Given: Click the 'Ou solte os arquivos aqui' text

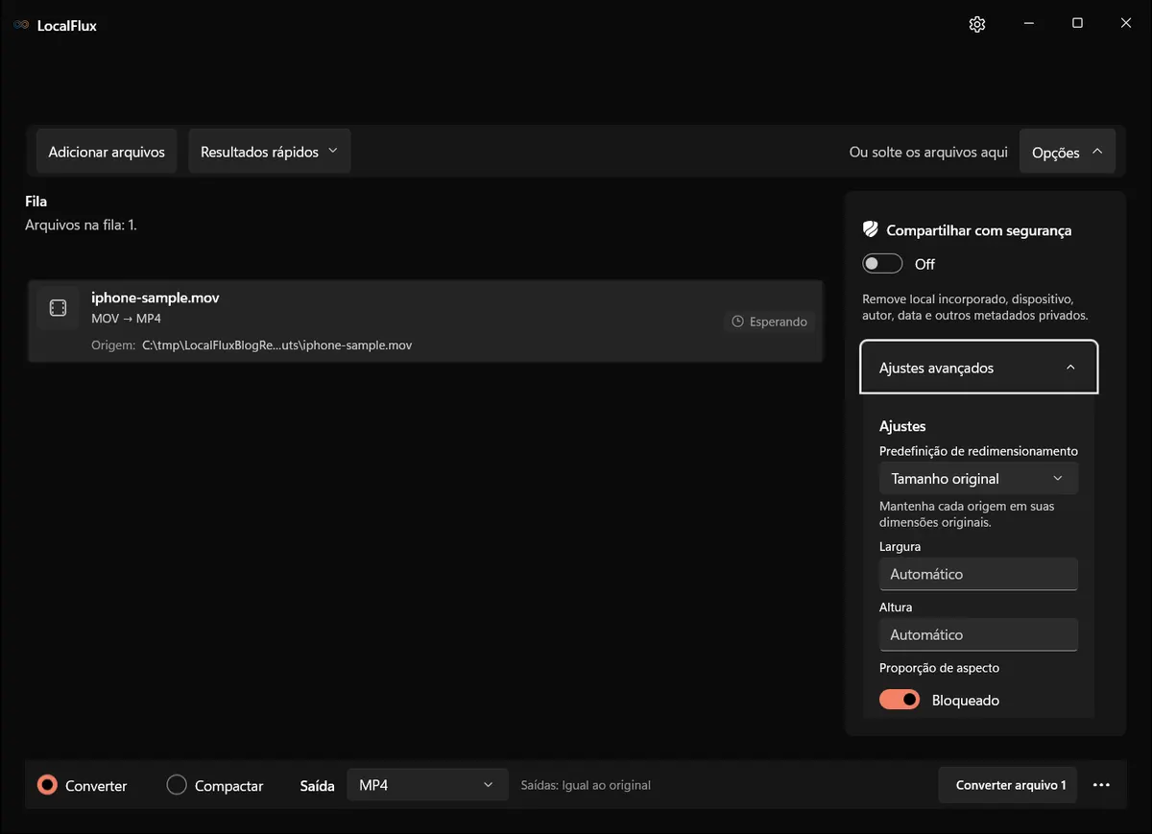Looking at the screenshot, I should click(928, 152).
